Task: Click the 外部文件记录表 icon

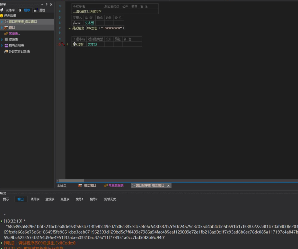Action: (6, 51)
